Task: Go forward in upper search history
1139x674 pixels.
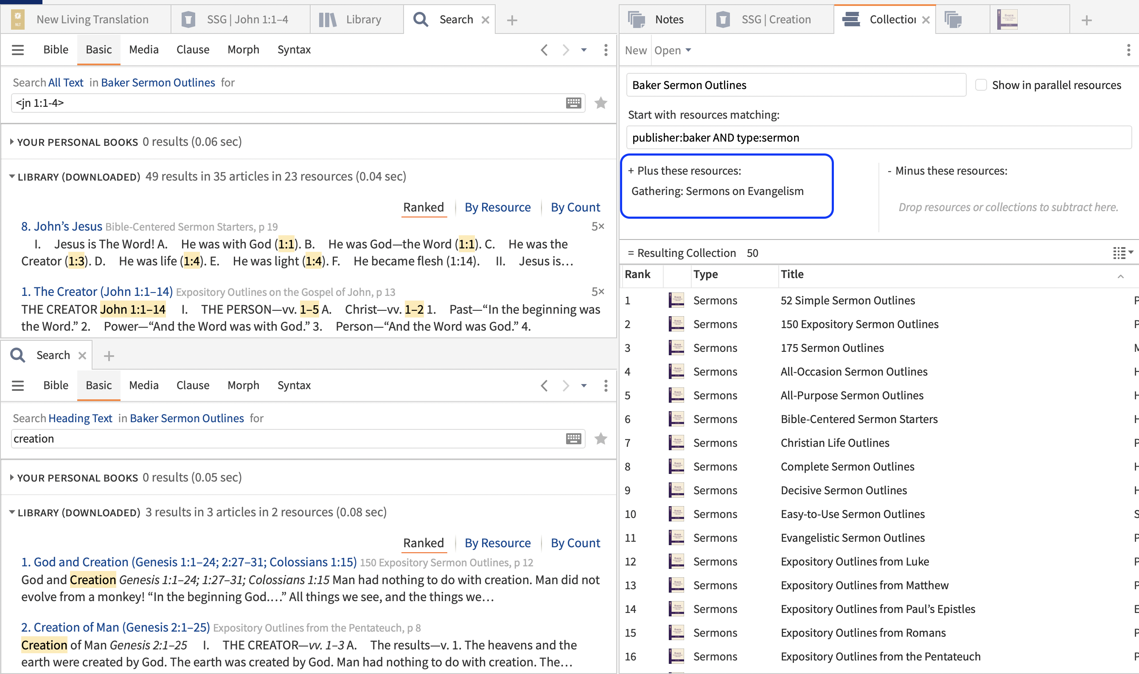Action: coord(565,50)
